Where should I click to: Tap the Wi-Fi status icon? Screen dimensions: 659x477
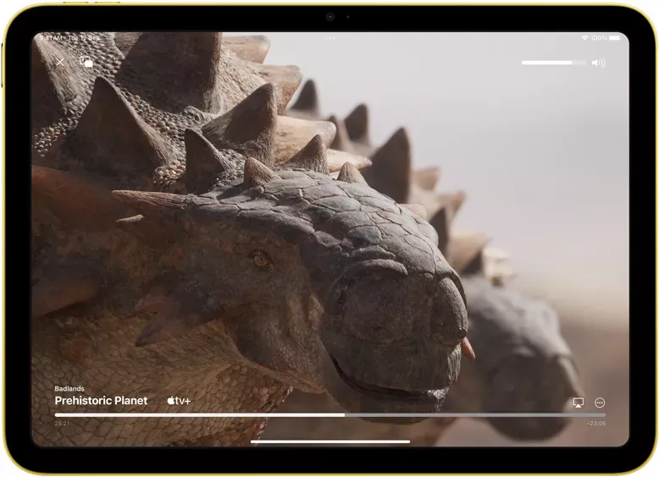pyautogui.click(x=584, y=38)
